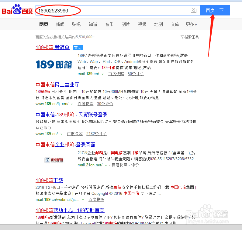
Task: Click the Baidu logo
Action: tap(17, 9)
